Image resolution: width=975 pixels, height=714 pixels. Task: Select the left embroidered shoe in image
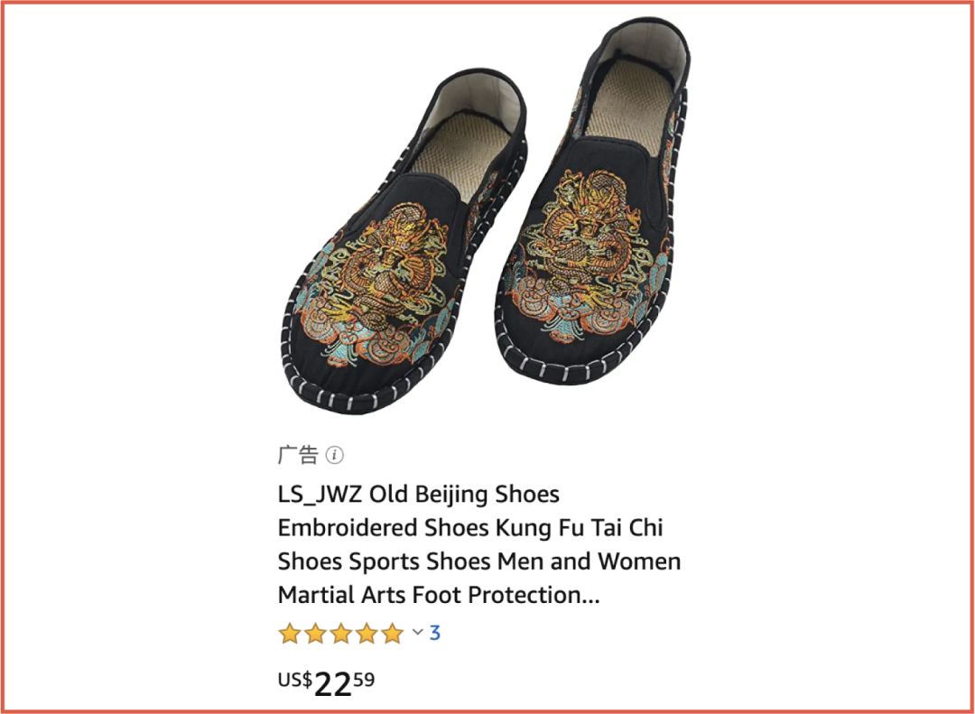pyautogui.click(x=404, y=243)
